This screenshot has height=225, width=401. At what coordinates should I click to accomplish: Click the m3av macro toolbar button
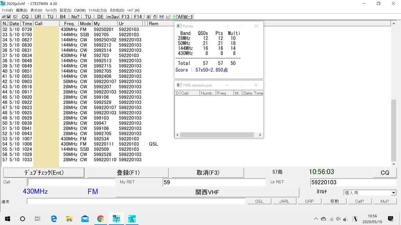pyautogui.click(x=113, y=16)
